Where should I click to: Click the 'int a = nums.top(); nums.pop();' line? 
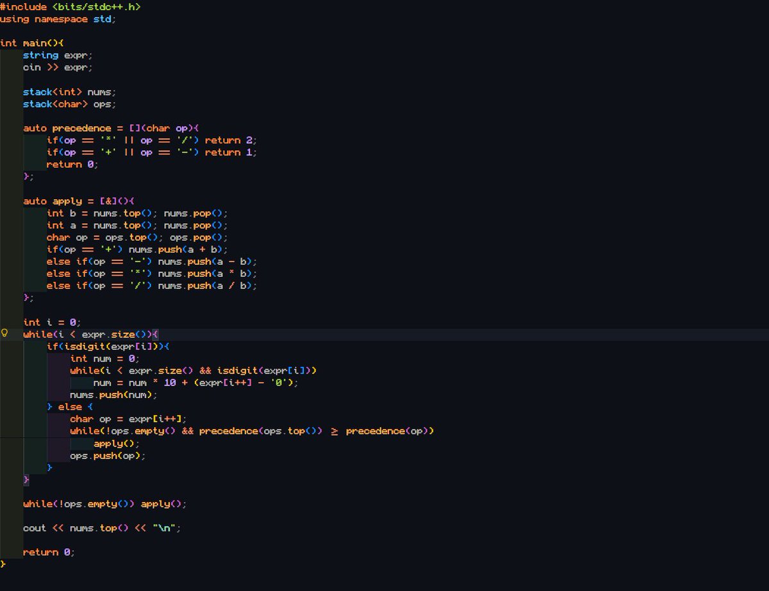coord(138,226)
